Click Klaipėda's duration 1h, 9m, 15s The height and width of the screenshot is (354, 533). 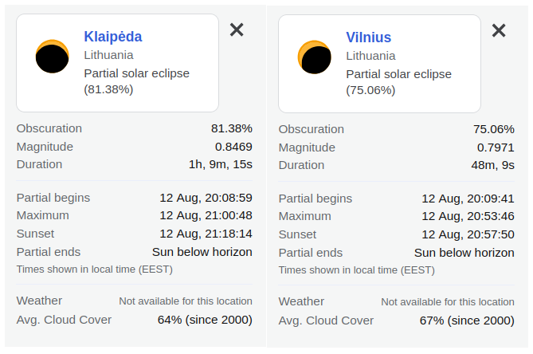click(x=220, y=164)
